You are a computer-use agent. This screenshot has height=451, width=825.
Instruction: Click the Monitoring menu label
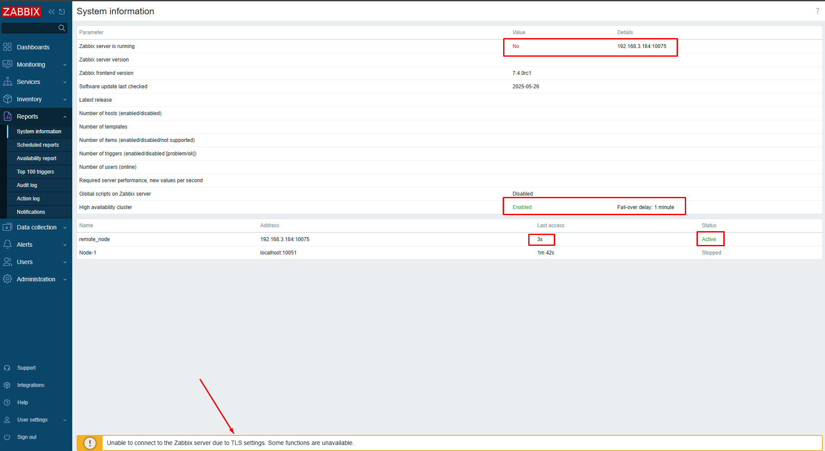pos(31,64)
